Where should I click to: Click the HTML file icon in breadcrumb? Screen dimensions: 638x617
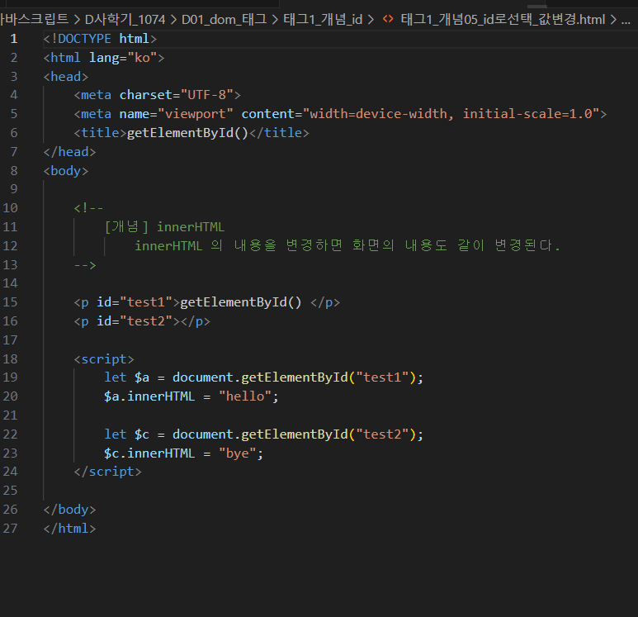388,19
